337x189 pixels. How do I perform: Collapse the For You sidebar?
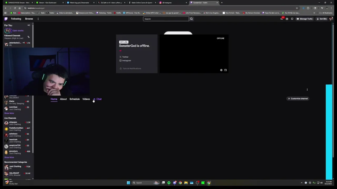[x=29, y=25]
